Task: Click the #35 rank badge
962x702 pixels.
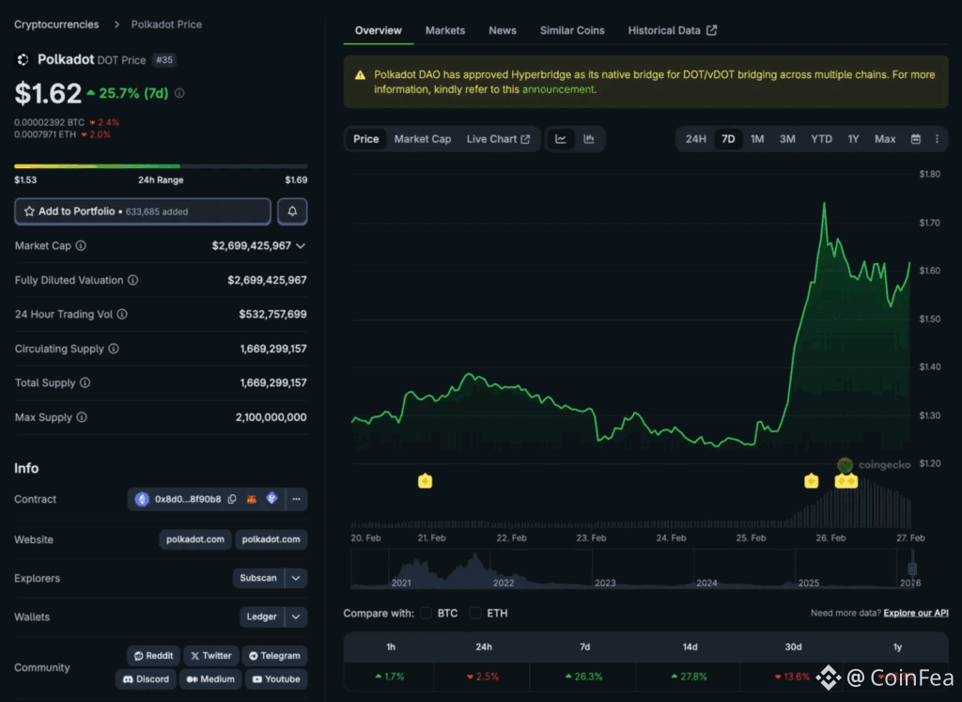Action: point(163,60)
